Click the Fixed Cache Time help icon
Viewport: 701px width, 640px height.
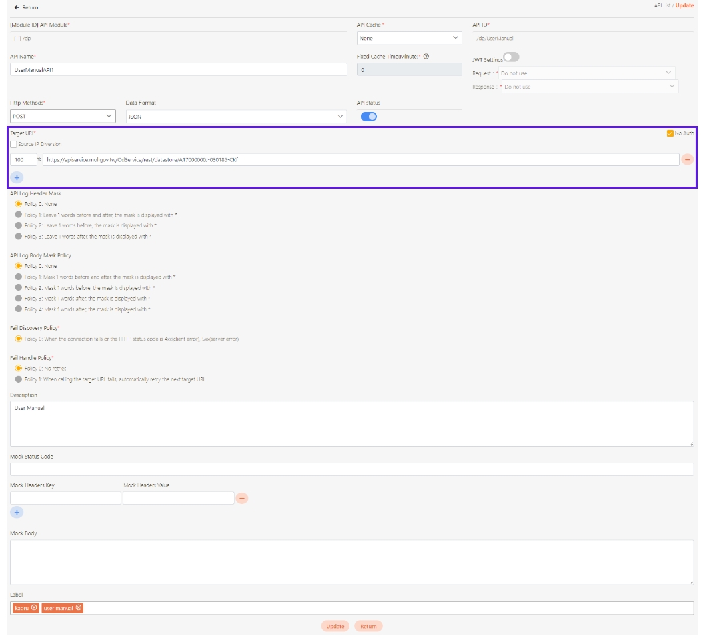pyautogui.click(x=426, y=57)
